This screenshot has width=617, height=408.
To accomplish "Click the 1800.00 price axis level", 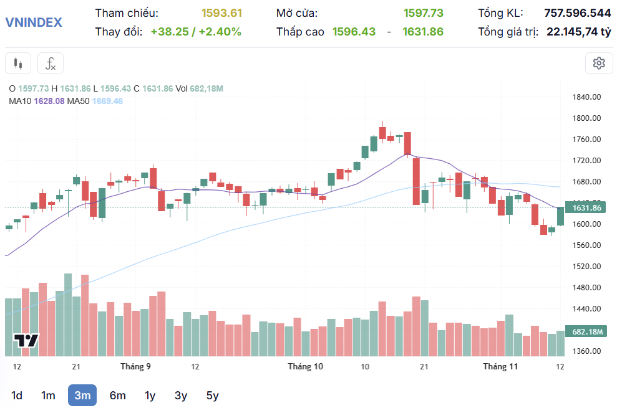I will click(x=586, y=118).
